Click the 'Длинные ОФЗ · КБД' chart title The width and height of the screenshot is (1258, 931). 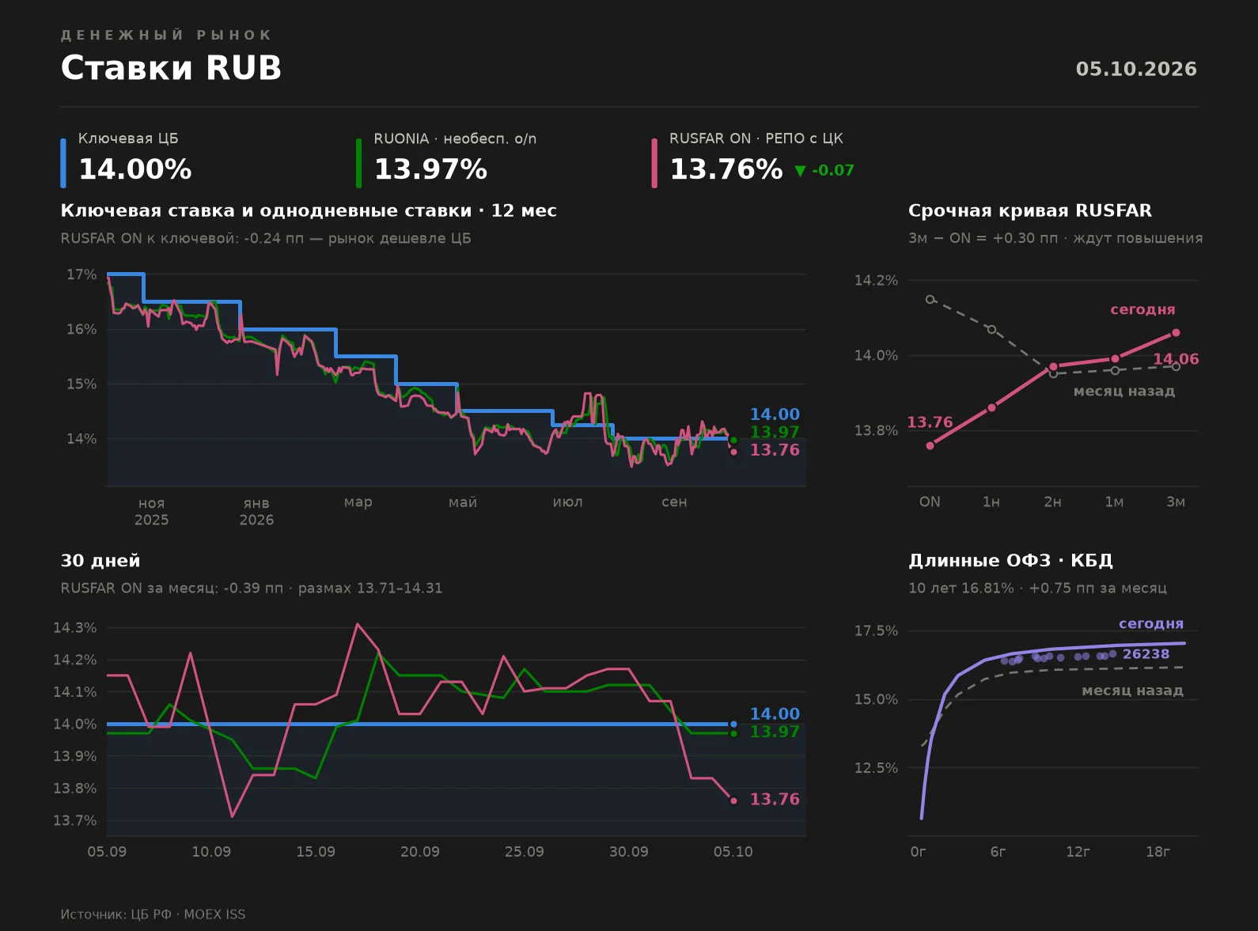tap(1010, 560)
